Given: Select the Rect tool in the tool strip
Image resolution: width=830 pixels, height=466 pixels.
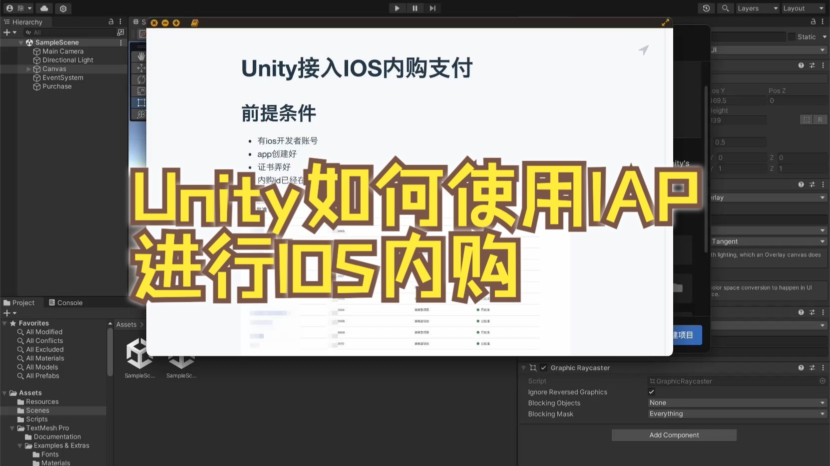Looking at the screenshot, I should (x=141, y=103).
